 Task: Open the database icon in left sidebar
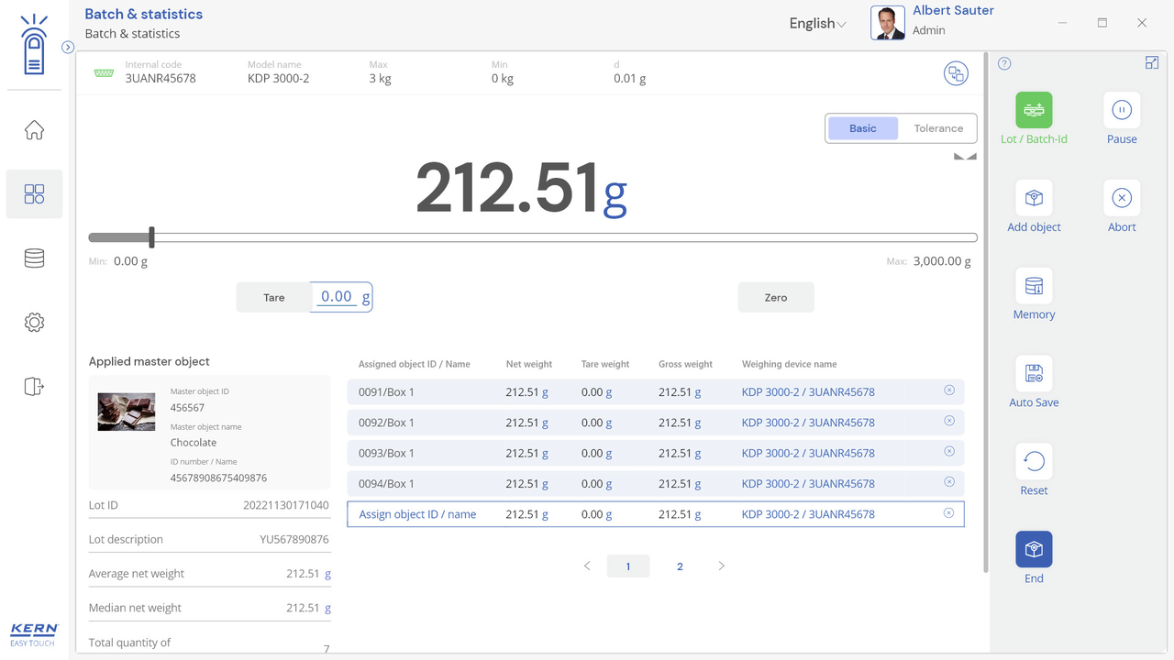[34, 258]
